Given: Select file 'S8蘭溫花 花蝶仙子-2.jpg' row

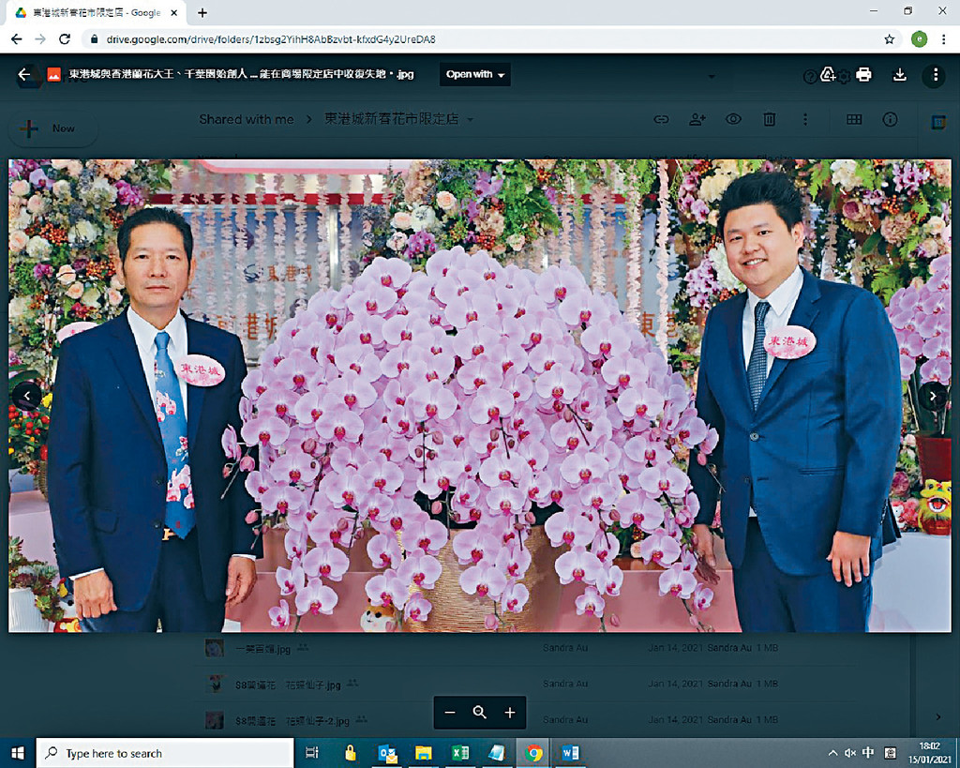Looking at the screenshot, I should 527,720.
